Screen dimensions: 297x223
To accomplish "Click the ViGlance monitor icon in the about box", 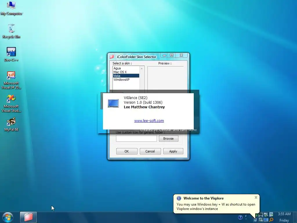I will pos(113,103).
